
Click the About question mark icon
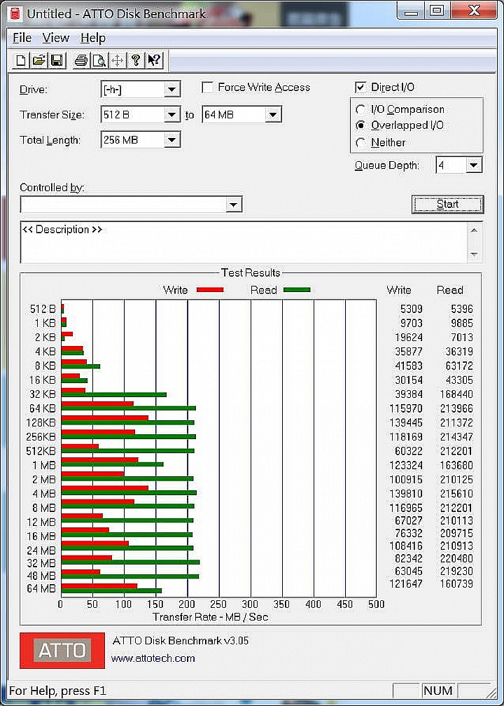(x=136, y=60)
